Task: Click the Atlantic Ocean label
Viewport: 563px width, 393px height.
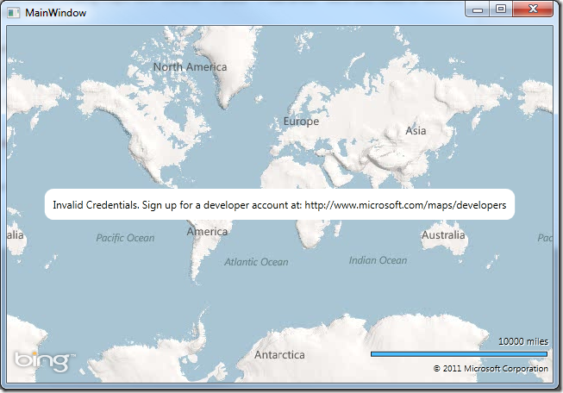Action: (x=256, y=262)
